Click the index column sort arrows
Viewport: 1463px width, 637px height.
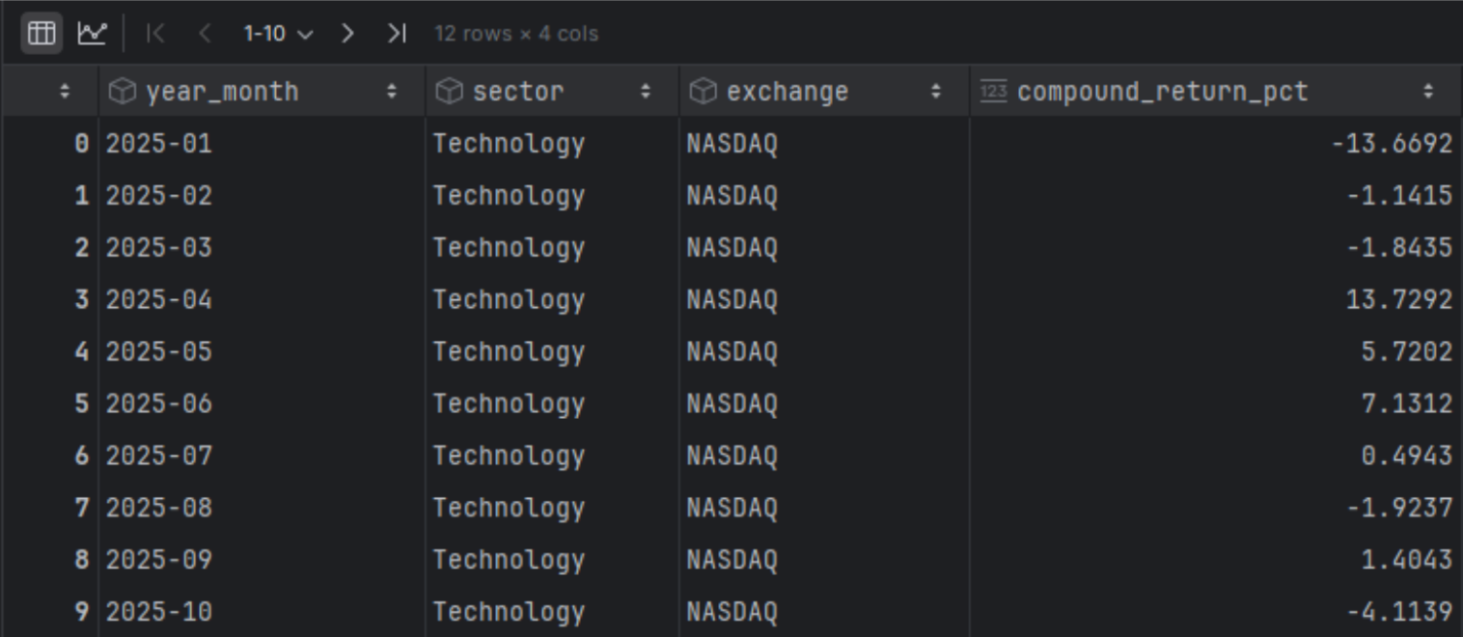point(65,92)
